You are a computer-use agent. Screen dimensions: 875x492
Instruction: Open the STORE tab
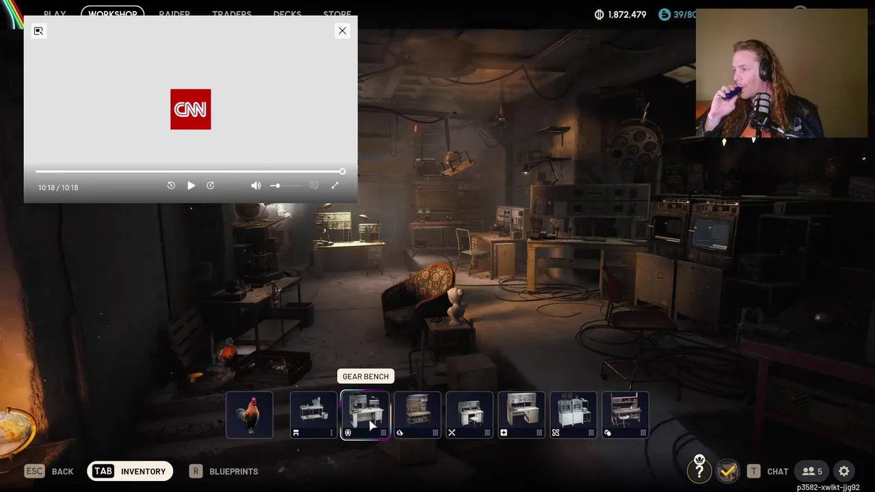click(x=337, y=14)
